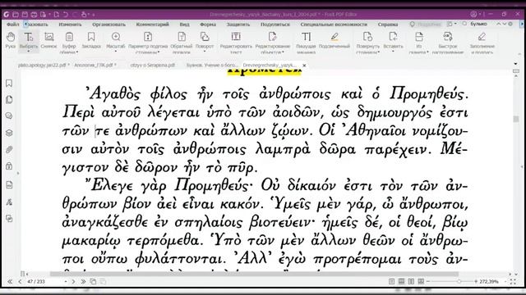Open the Изменить ribbon tab
The width and height of the screenshot is (526, 295).
(x=70, y=25)
